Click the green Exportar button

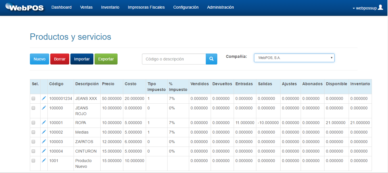[106, 59]
